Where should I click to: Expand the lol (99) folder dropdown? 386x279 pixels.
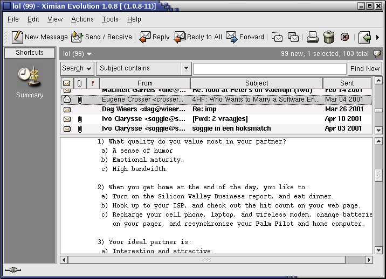[x=77, y=54]
